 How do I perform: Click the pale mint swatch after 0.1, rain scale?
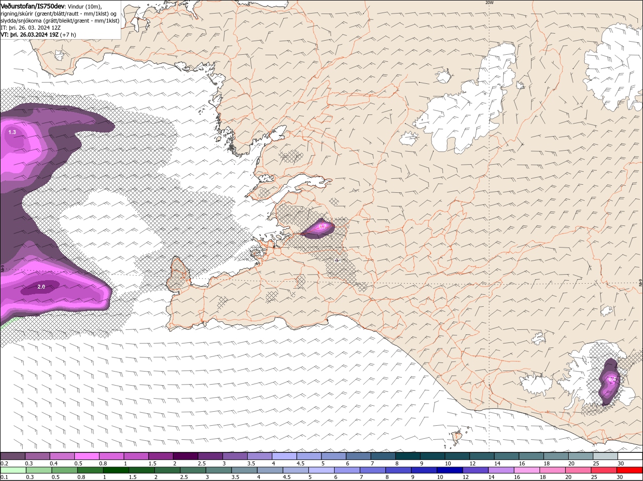pyautogui.click(x=13, y=469)
